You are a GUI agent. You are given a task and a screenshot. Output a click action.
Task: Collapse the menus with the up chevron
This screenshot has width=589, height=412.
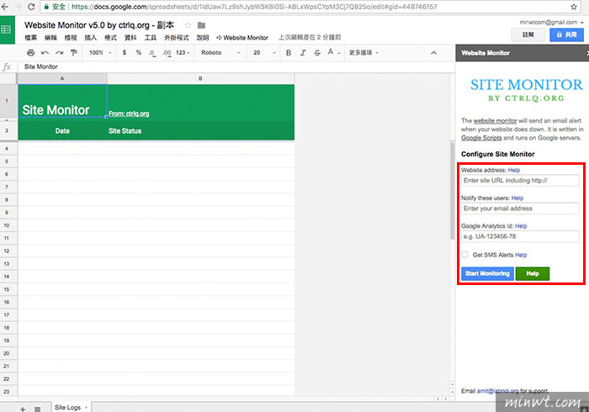coord(433,52)
